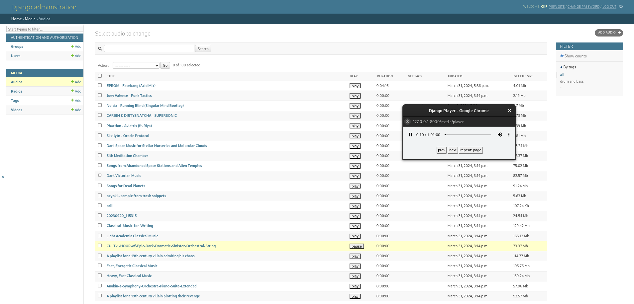Screen dimensions: 634x304
Task: Click the Go action button
Action: [x=165, y=65]
